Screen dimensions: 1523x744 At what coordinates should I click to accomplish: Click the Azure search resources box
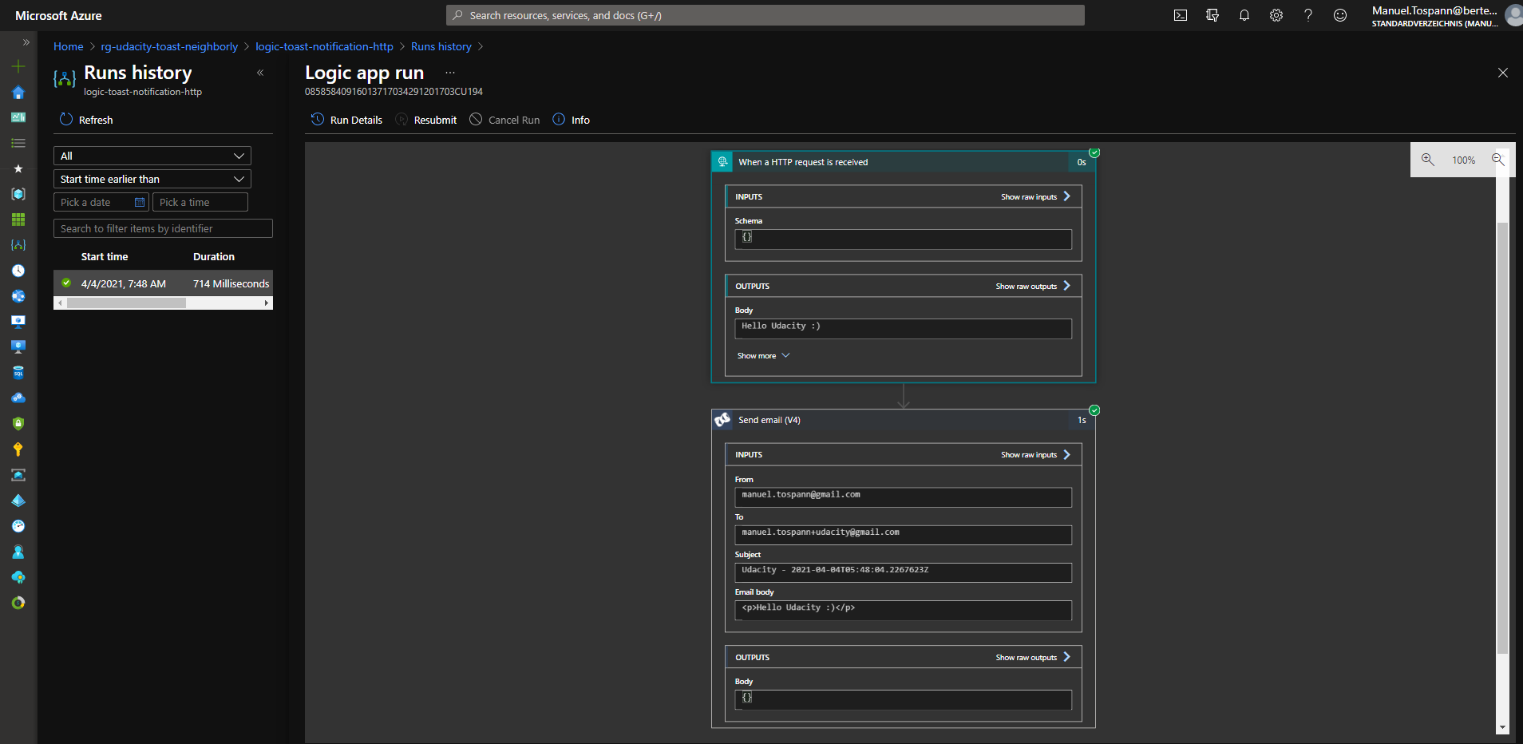point(765,15)
